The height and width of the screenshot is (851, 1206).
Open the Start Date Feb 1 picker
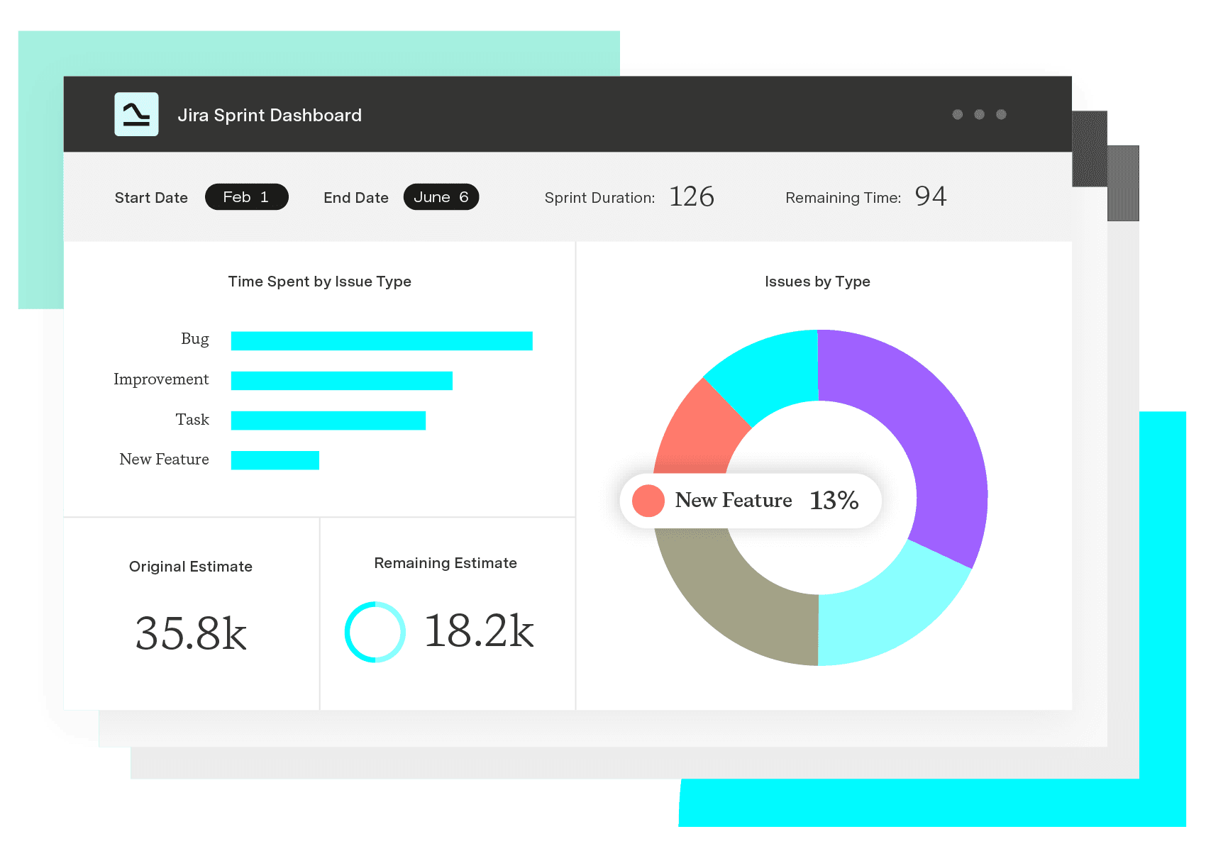[x=246, y=197]
